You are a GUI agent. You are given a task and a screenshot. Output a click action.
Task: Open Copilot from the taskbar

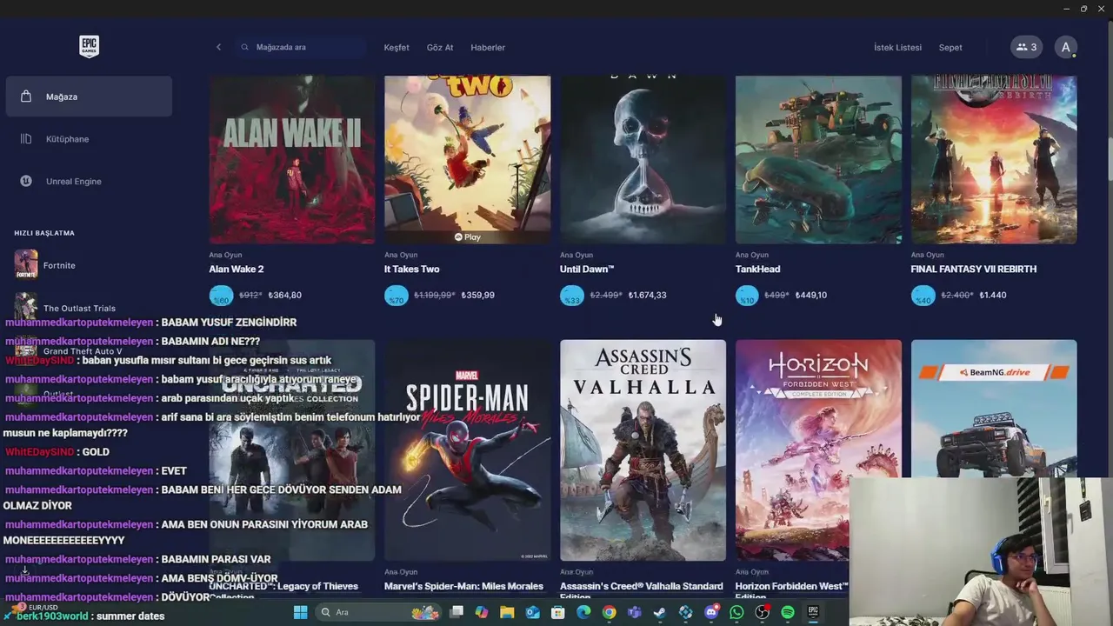pos(482,612)
